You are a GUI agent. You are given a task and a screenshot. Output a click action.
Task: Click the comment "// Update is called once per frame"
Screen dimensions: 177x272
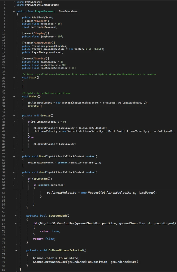click(x=46, y=93)
